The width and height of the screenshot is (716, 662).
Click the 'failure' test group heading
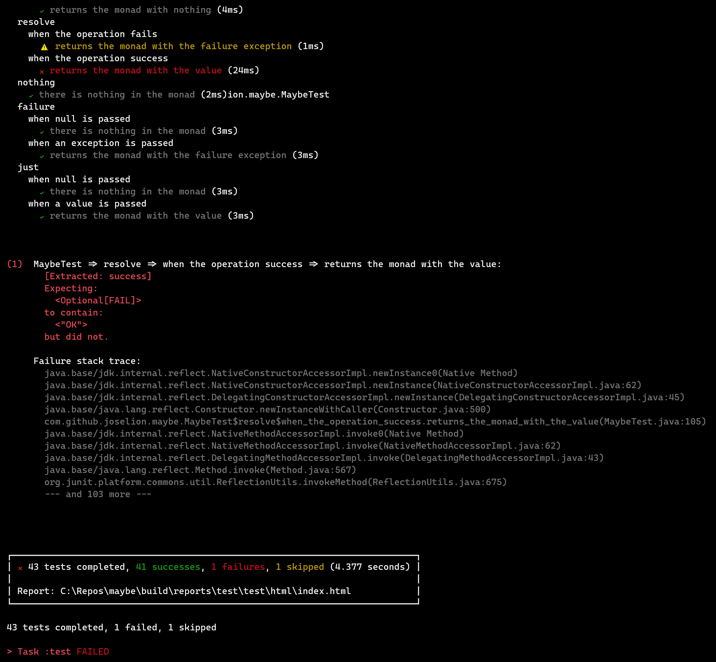pos(36,107)
